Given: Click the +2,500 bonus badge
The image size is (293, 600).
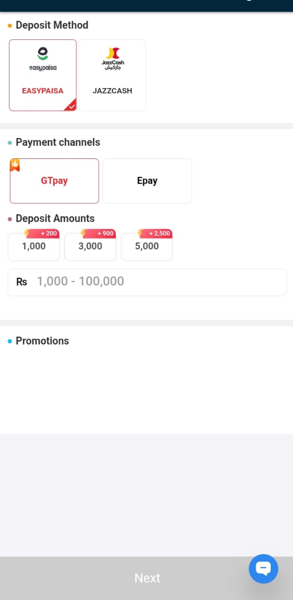Looking at the screenshot, I should pos(158,233).
